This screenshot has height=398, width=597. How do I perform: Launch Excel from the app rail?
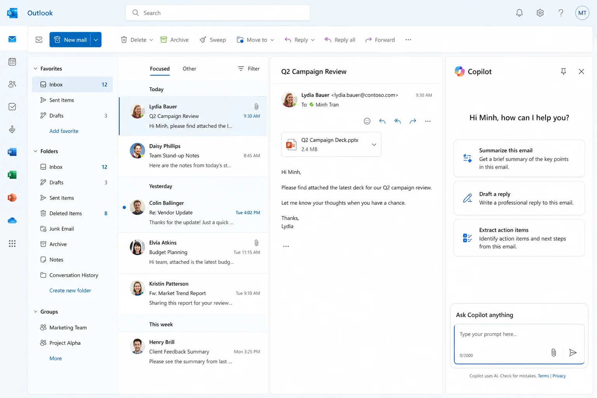coord(12,175)
